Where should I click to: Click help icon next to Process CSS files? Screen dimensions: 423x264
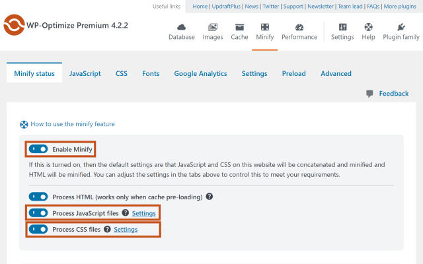click(x=107, y=229)
